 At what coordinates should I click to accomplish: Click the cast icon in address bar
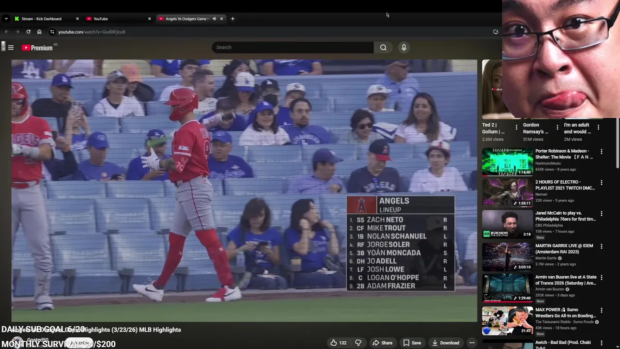coord(496,32)
